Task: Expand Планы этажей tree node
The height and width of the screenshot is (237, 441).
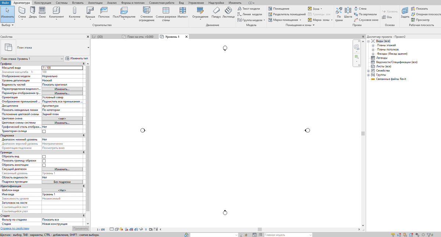Action: click(x=373, y=45)
